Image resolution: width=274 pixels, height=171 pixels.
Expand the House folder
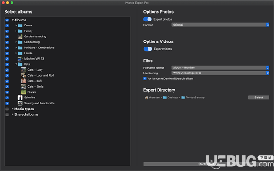click(16, 53)
